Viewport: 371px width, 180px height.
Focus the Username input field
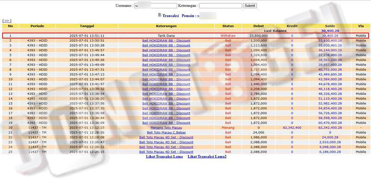(x=155, y=6)
